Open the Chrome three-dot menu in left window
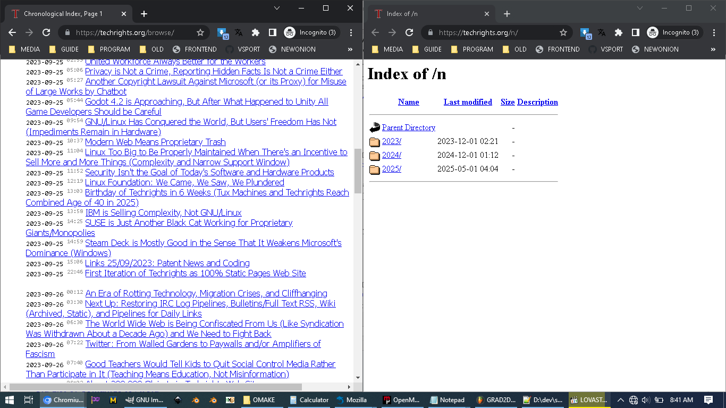The width and height of the screenshot is (726, 408). [x=351, y=32]
